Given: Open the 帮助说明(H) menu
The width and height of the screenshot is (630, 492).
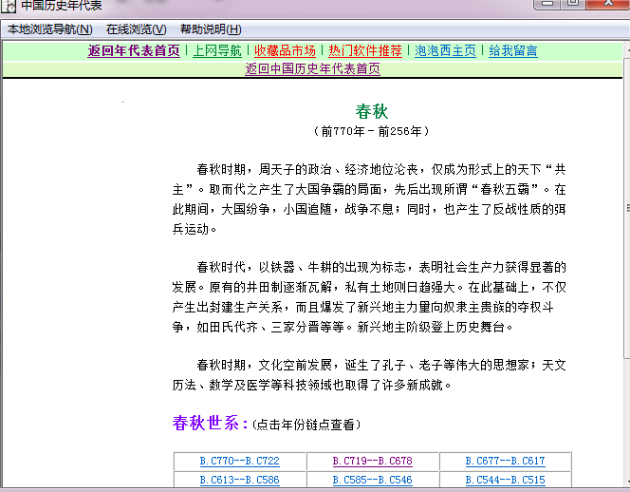Looking at the screenshot, I should click(x=211, y=29).
